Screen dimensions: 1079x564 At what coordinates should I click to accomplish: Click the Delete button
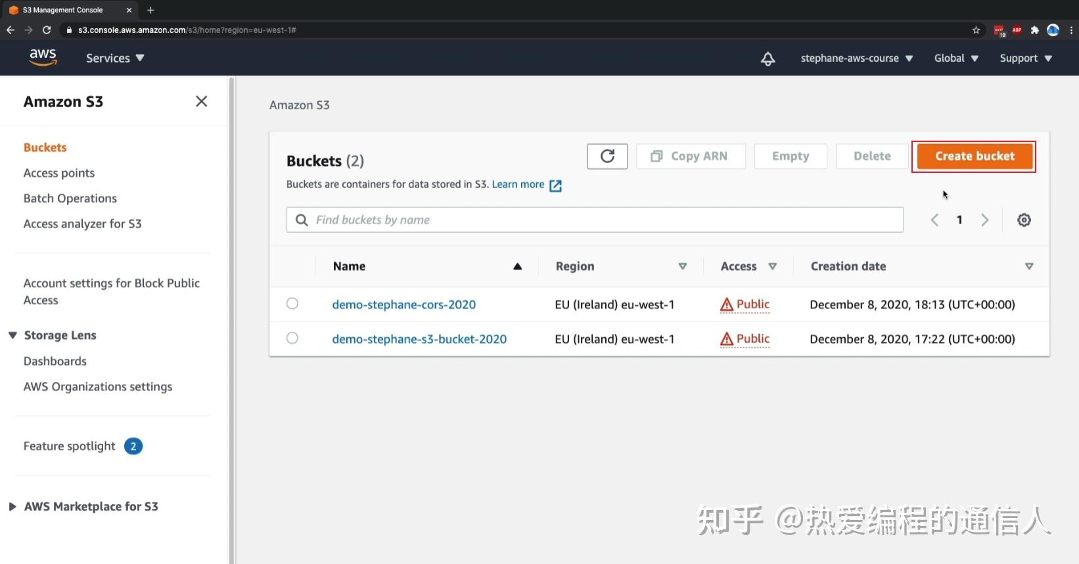click(872, 156)
